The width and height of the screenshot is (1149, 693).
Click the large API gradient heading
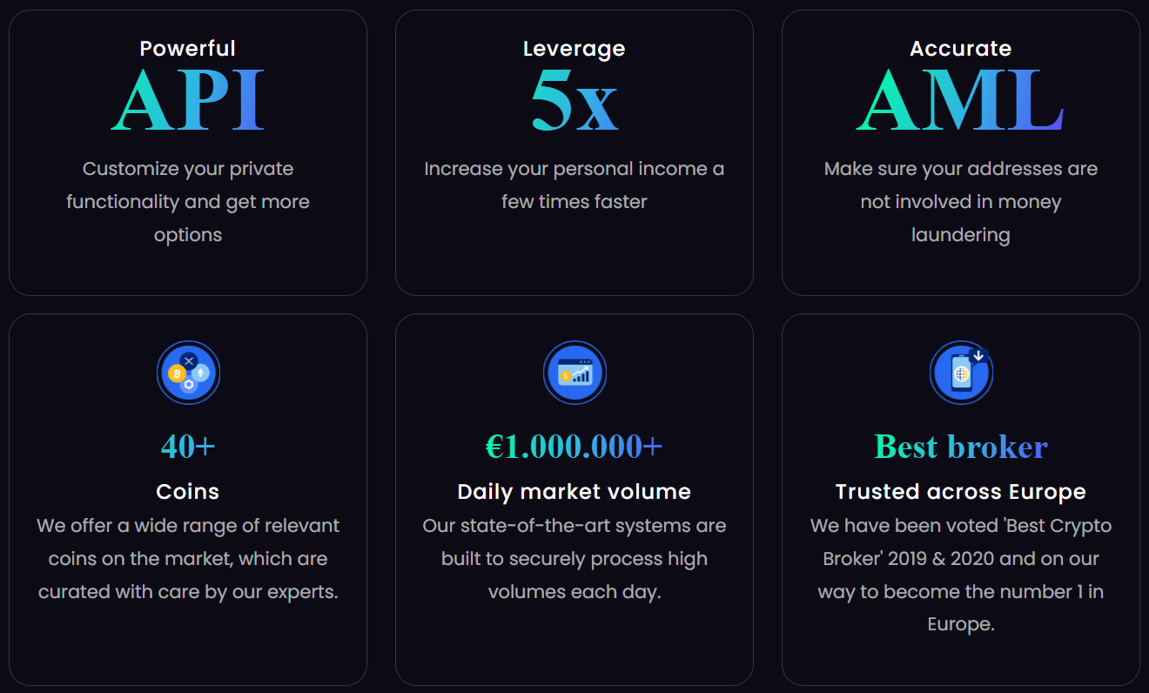(188, 101)
